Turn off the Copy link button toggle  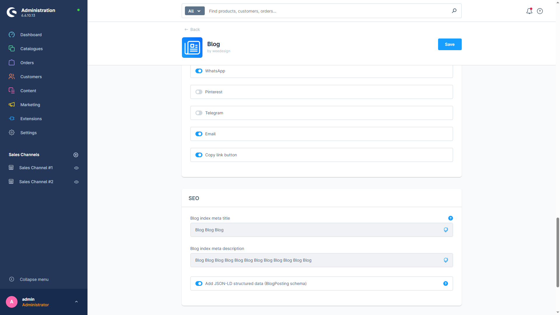[199, 155]
